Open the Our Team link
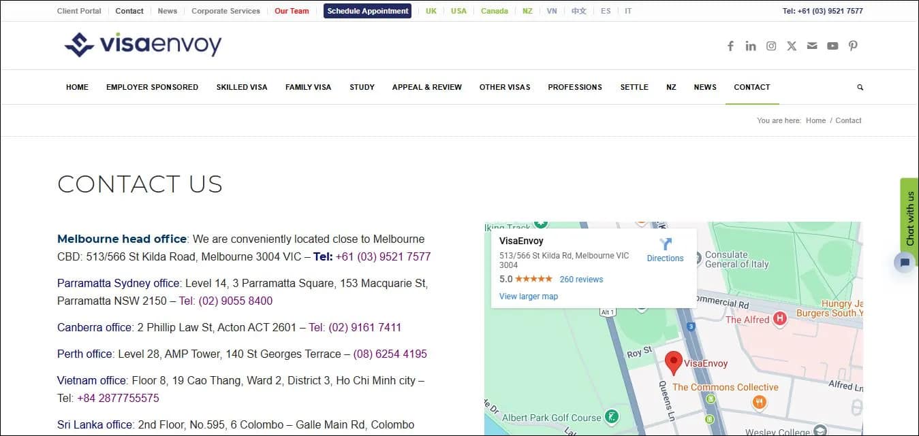The image size is (919, 436). click(x=292, y=11)
